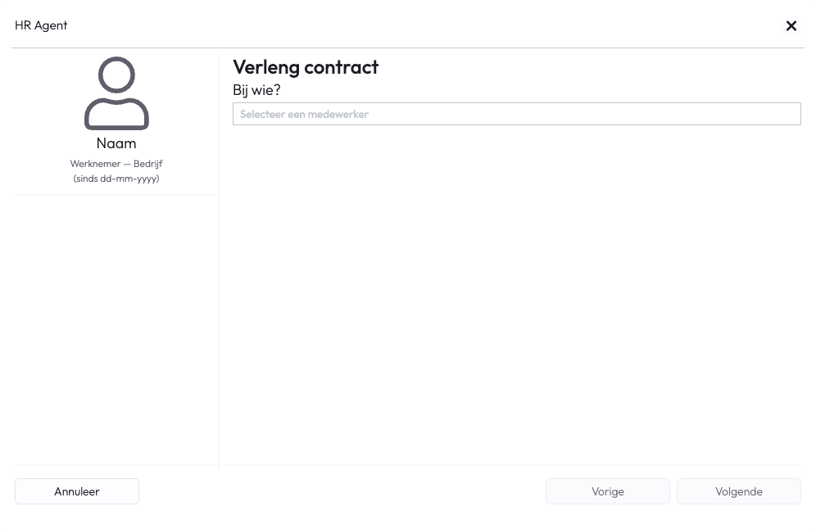Click the '(sinds dd-mm-yyyy)' date text
Image resolution: width=816 pixels, height=529 pixels.
(x=116, y=179)
